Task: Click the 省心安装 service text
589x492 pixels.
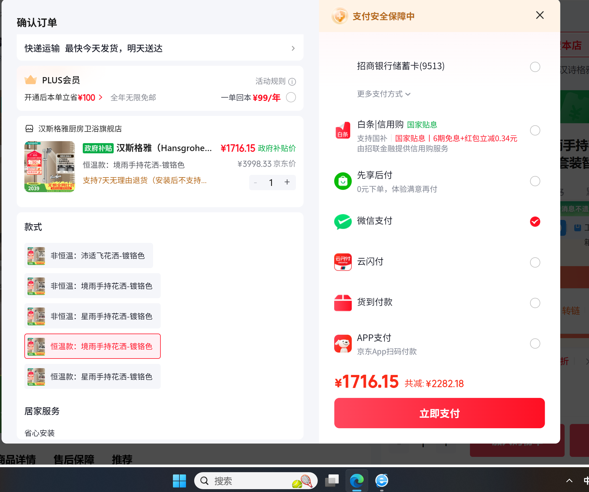Action: (x=39, y=433)
